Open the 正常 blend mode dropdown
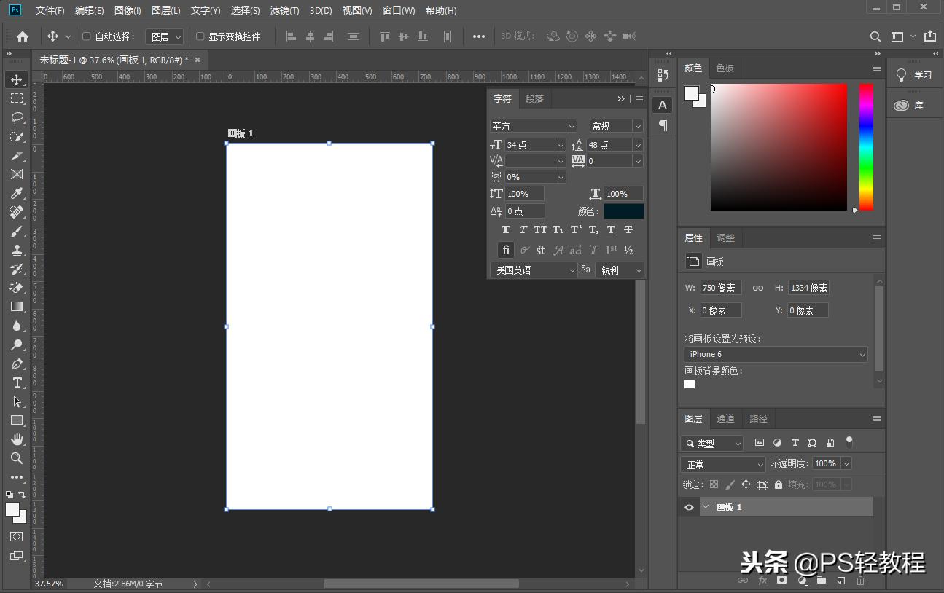 click(x=722, y=465)
